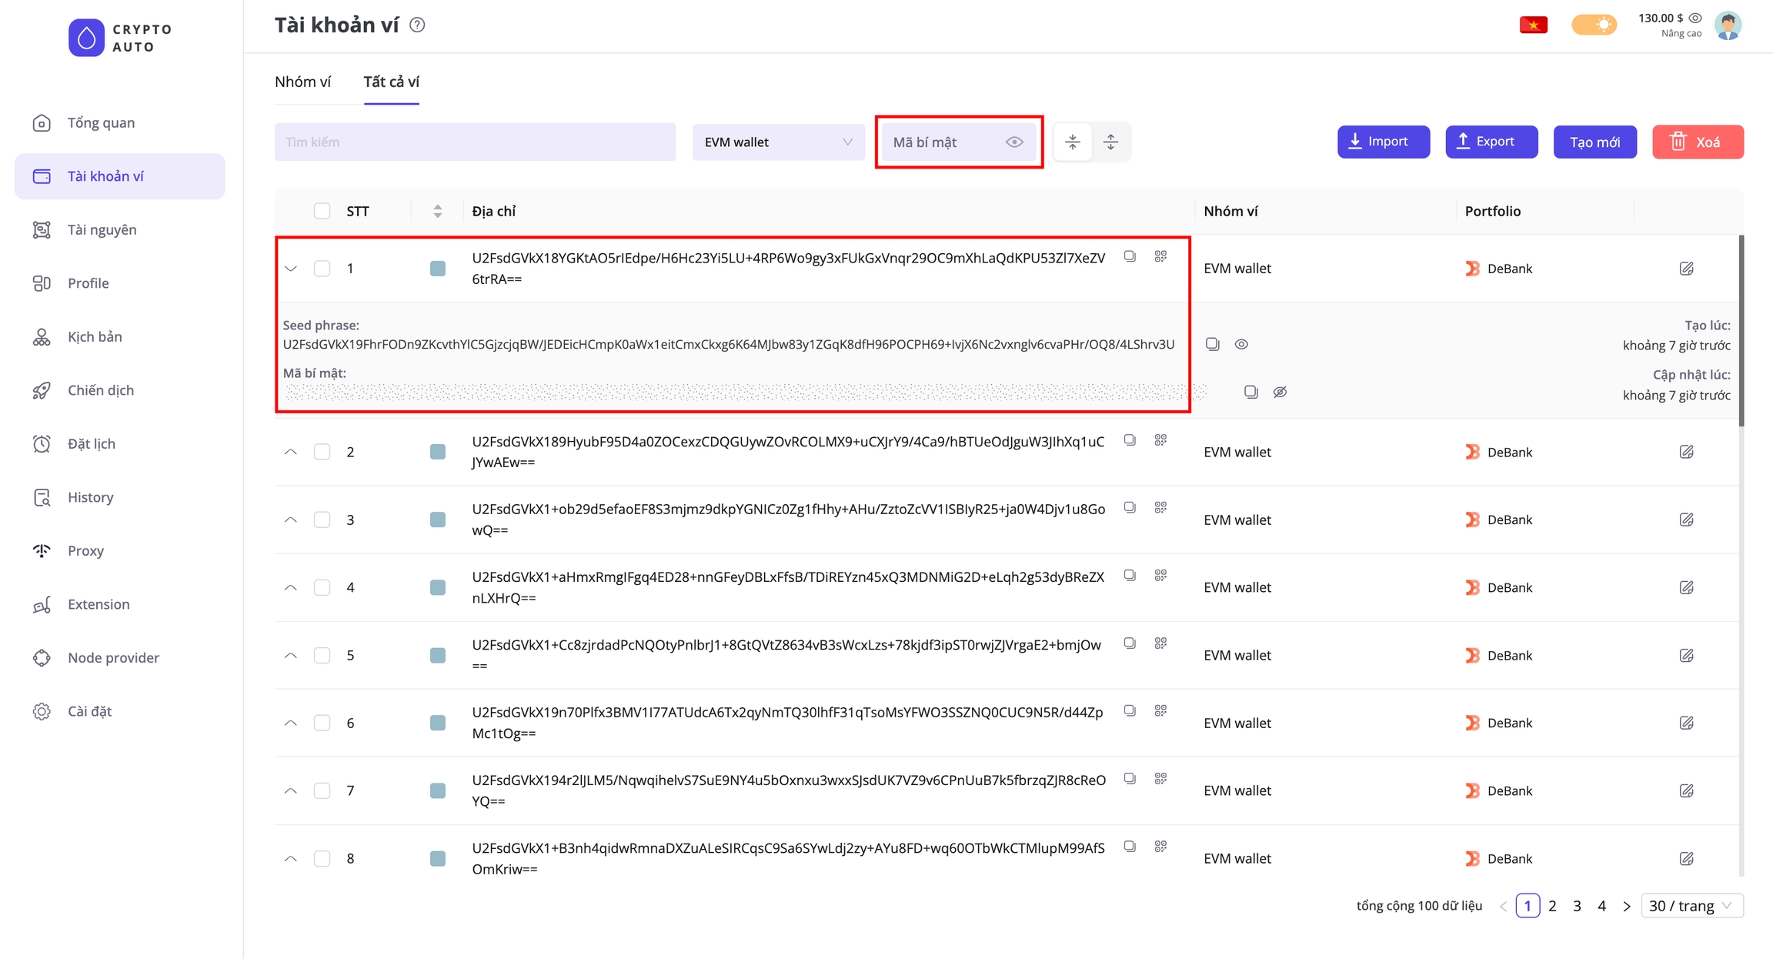Click the Tìm kiếm search field
This screenshot has width=1773, height=959.
pos(475,142)
